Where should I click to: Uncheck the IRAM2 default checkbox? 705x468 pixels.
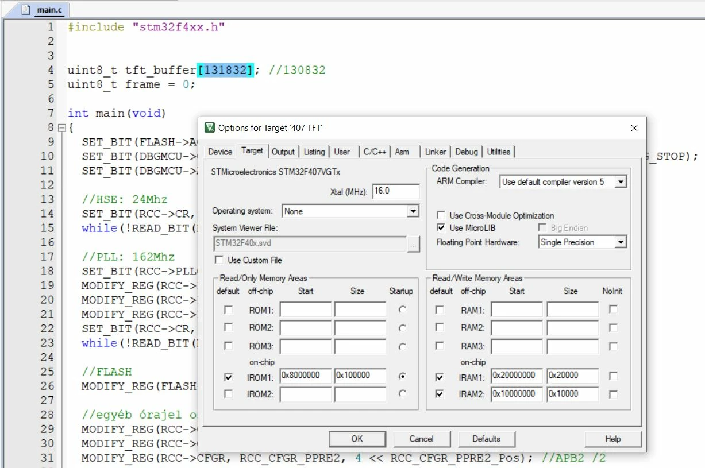coord(440,394)
